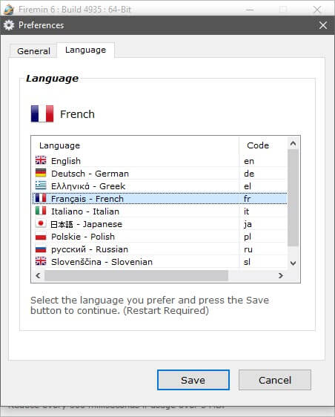Click the Japanese flag icon
Viewport: 335px width, 417px height.
(41, 223)
